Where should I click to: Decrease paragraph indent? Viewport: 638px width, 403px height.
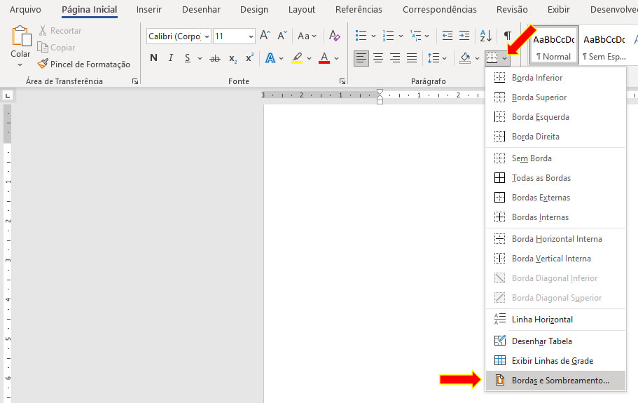point(448,36)
